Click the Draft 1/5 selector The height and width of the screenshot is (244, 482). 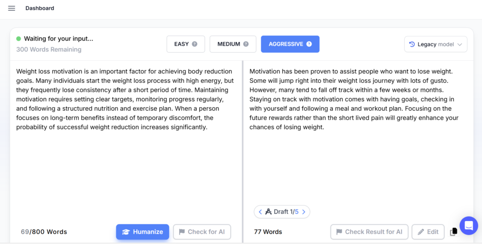281,212
